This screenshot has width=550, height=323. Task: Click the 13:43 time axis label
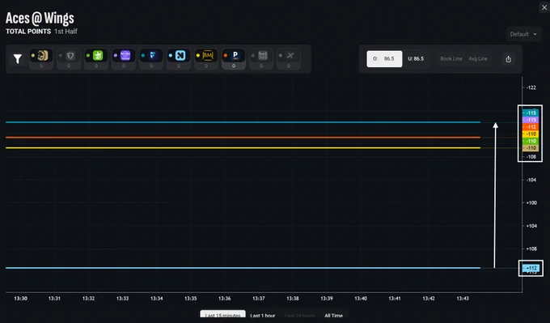tap(463, 299)
